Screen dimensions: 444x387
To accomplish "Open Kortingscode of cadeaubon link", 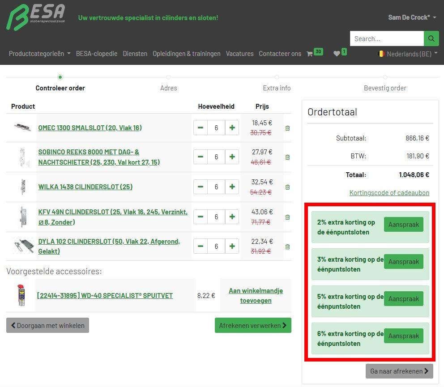I will coord(389,193).
